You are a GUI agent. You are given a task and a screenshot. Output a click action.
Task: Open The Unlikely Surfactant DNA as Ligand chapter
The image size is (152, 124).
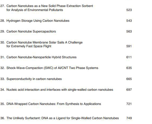coord(63,118)
